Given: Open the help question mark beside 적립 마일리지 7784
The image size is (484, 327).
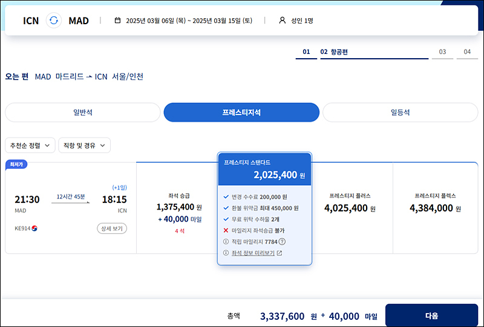Looking at the screenshot, I should click(x=282, y=242).
